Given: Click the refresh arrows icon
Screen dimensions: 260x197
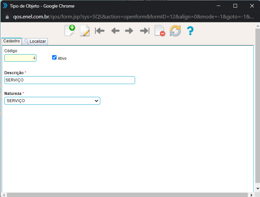Looking at the screenshot, I should (175, 31).
